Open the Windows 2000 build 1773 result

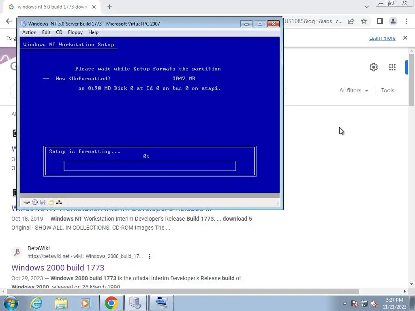(58, 268)
